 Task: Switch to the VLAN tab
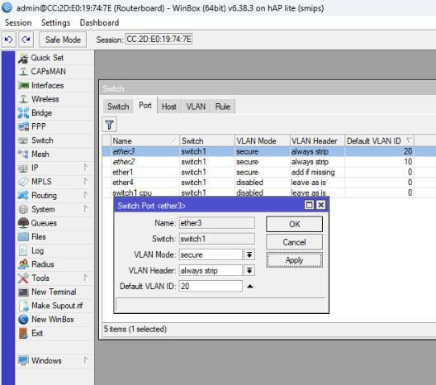[196, 107]
